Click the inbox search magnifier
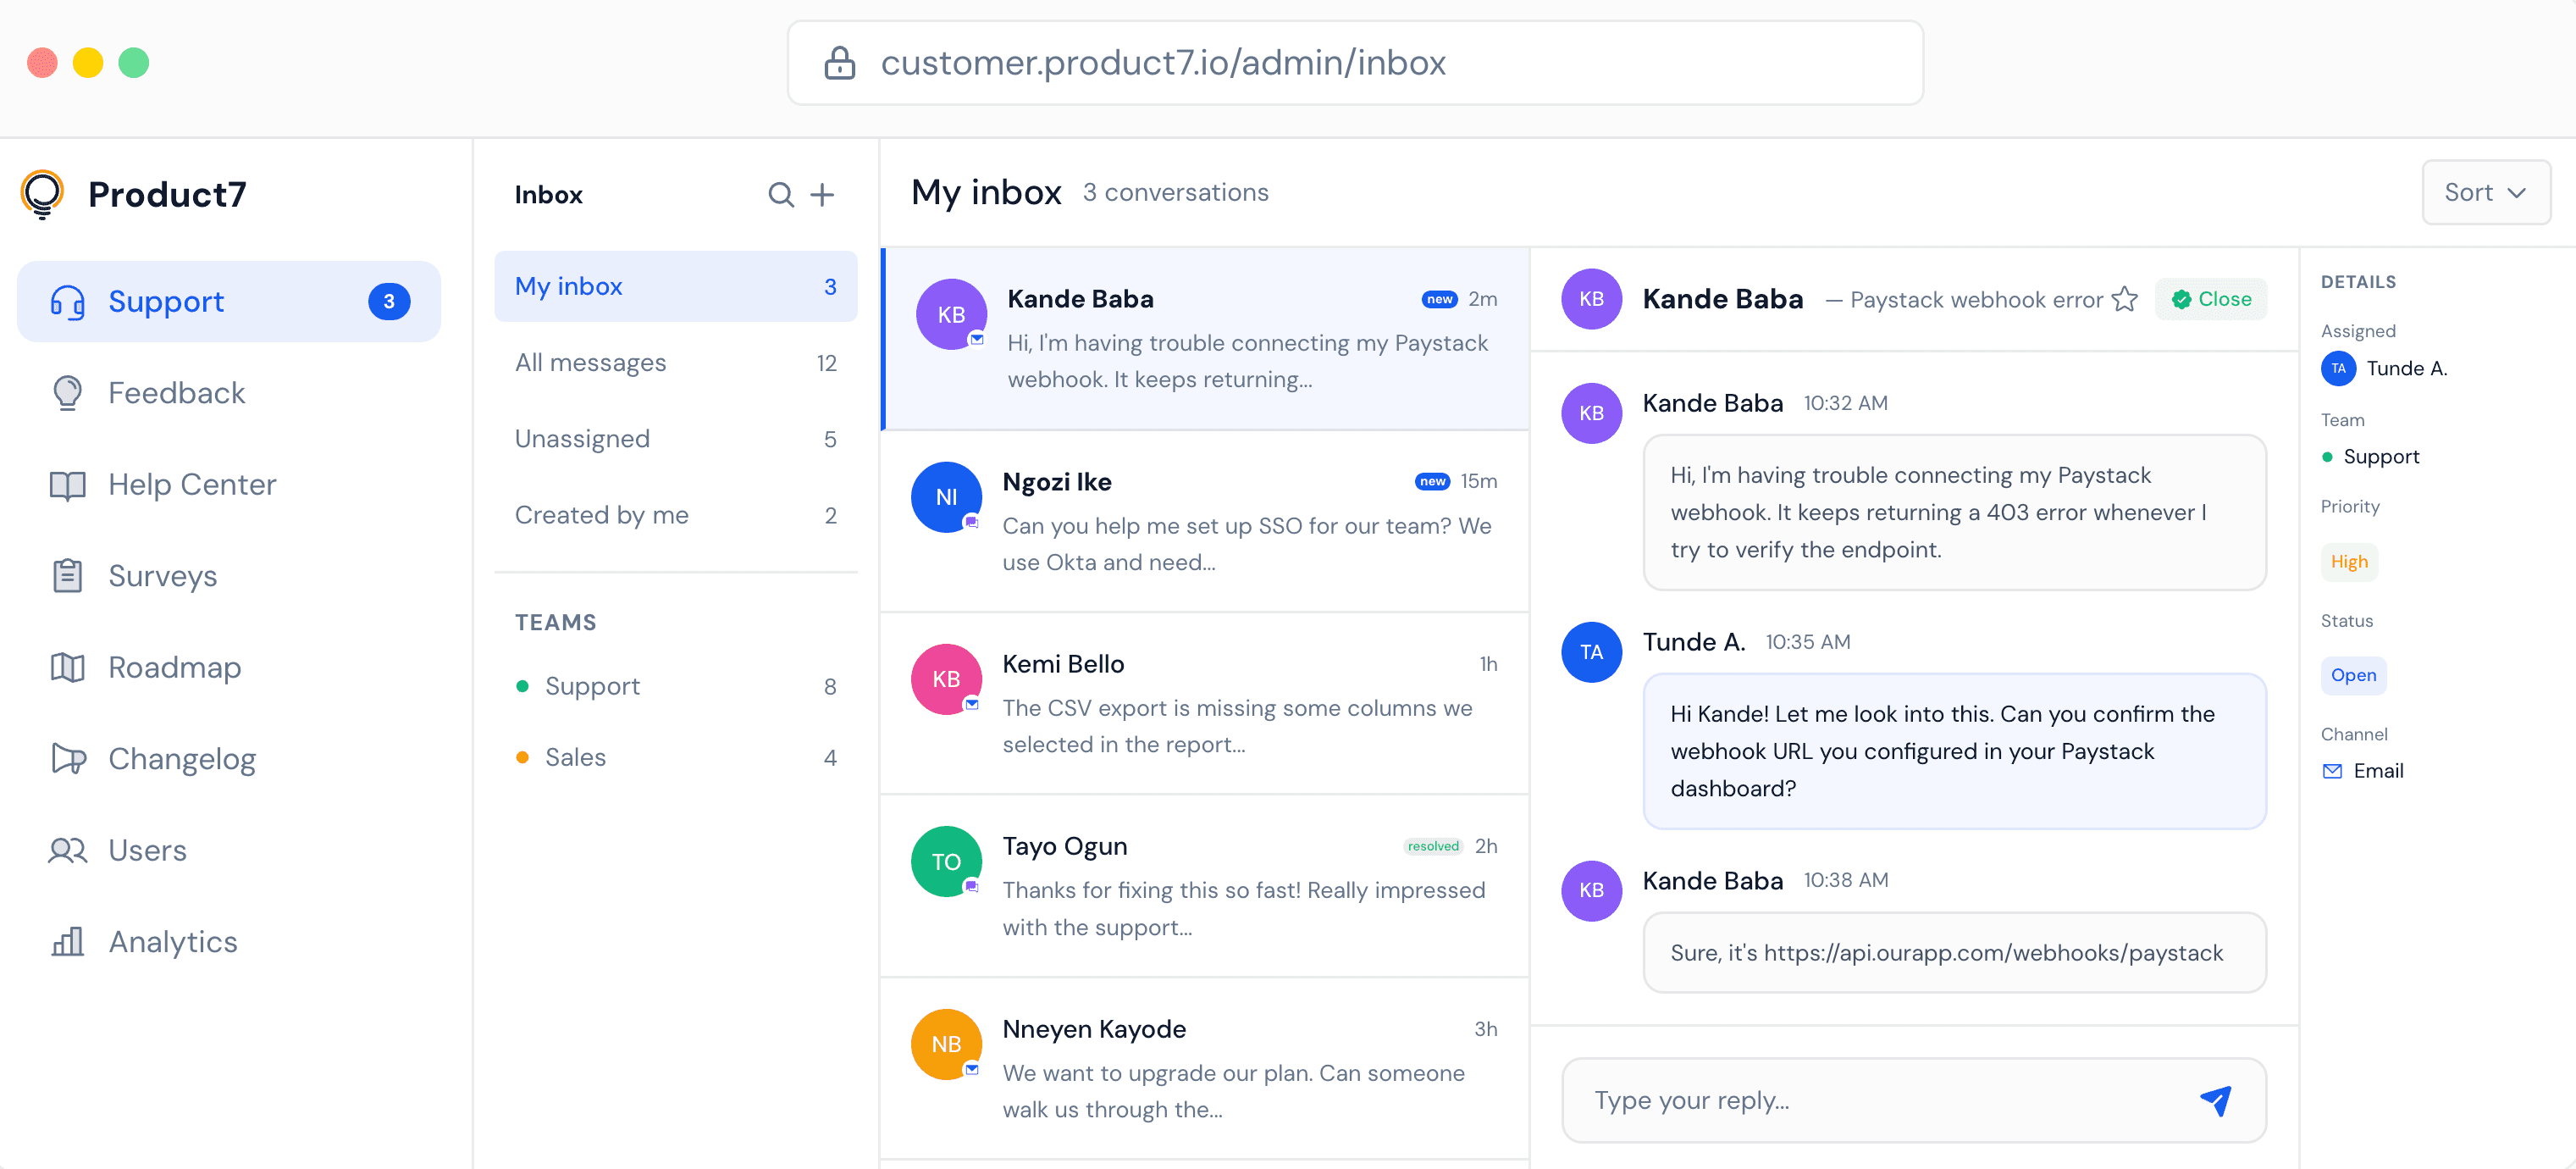This screenshot has width=2576, height=1169. point(780,193)
